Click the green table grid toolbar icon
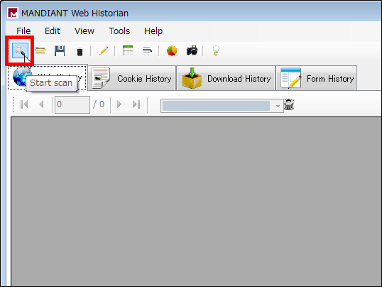The width and height of the screenshot is (382, 287). point(128,50)
